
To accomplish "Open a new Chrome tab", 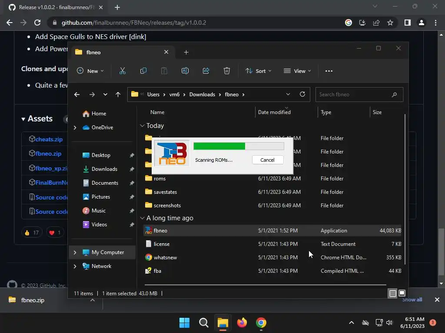I will tap(117, 7).
